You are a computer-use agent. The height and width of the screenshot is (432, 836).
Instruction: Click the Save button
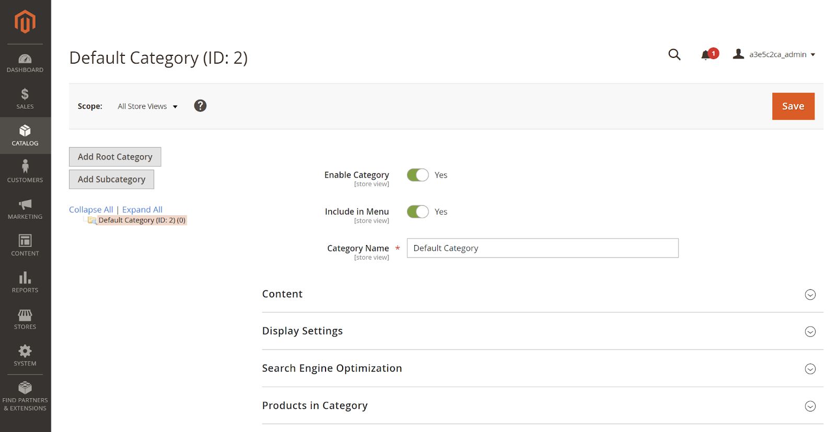coord(793,106)
